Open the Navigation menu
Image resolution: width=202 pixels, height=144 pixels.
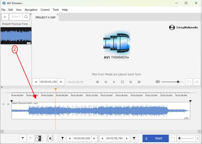31,10
